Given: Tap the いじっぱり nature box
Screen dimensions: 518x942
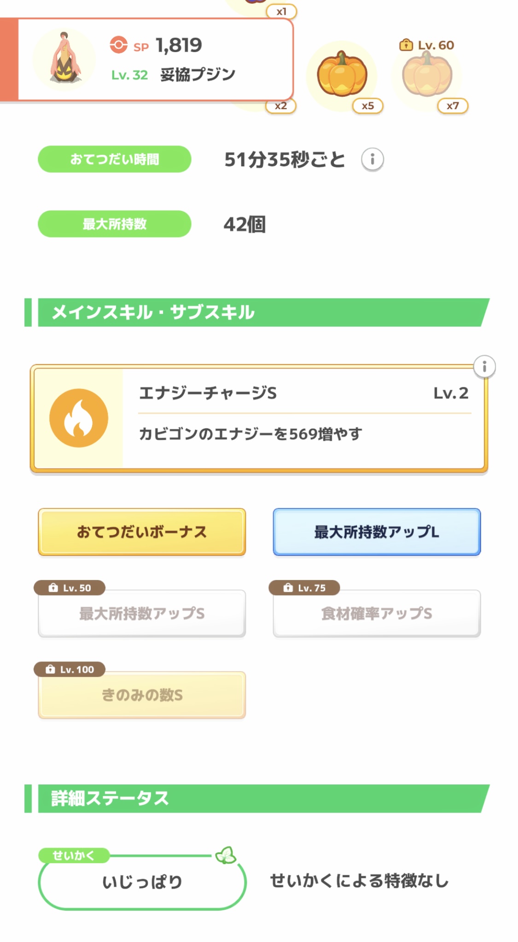Looking at the screenshot, I should [x=142, y=882].
